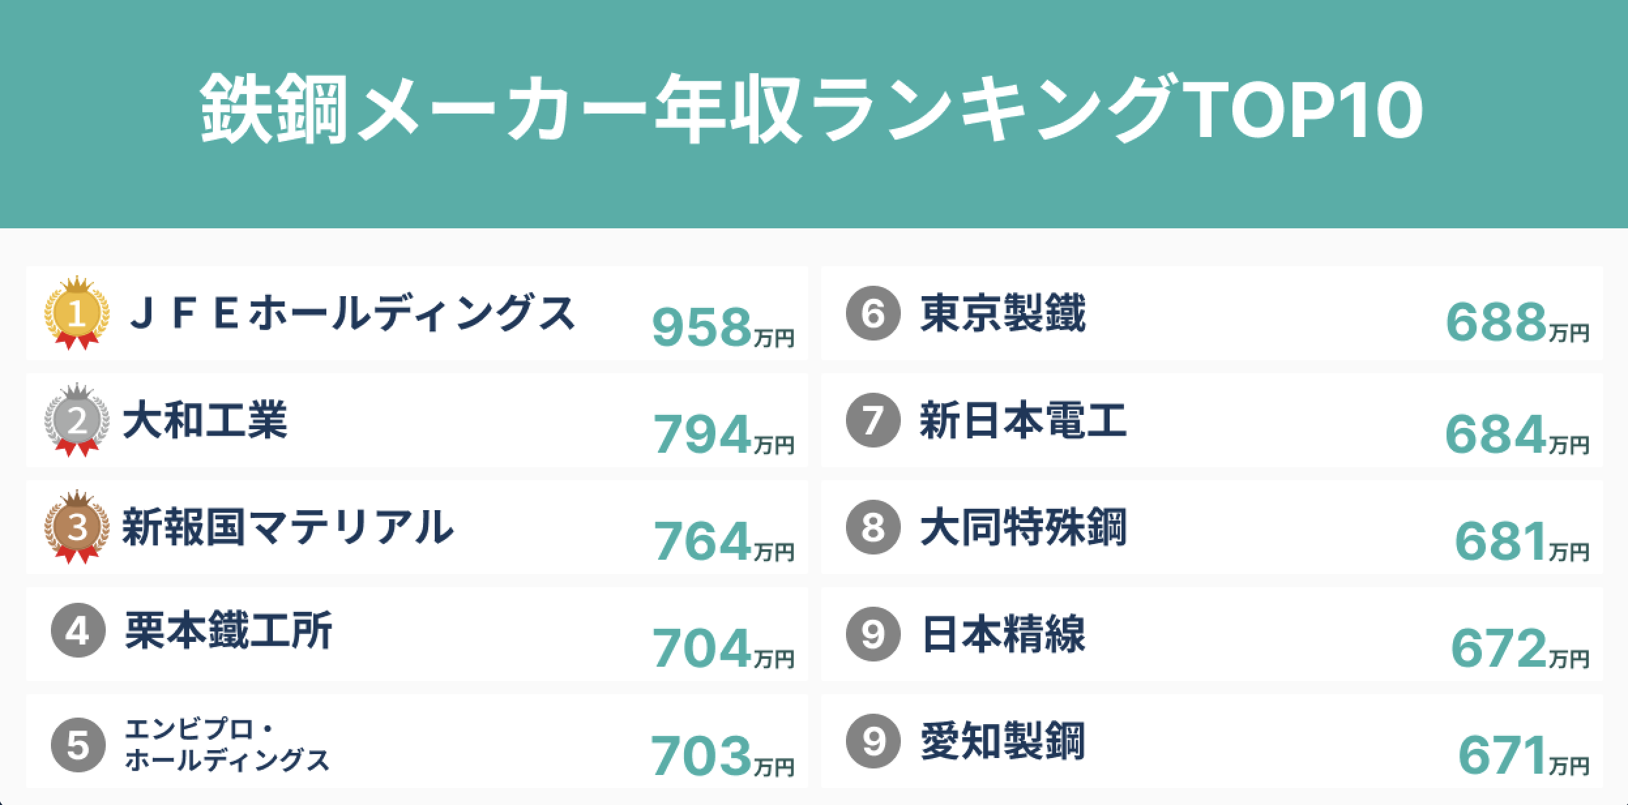Click the gray number 4 badge
Image resolution: width=1628 pixels, height=805 pixels.
point(78,630)
